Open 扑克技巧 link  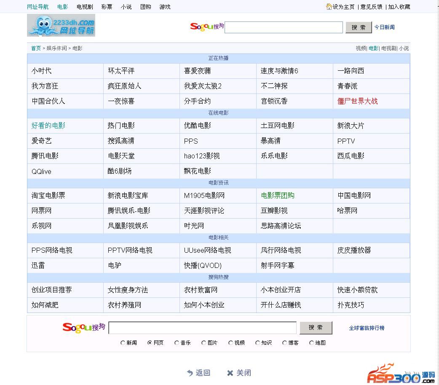pos(351,305)
